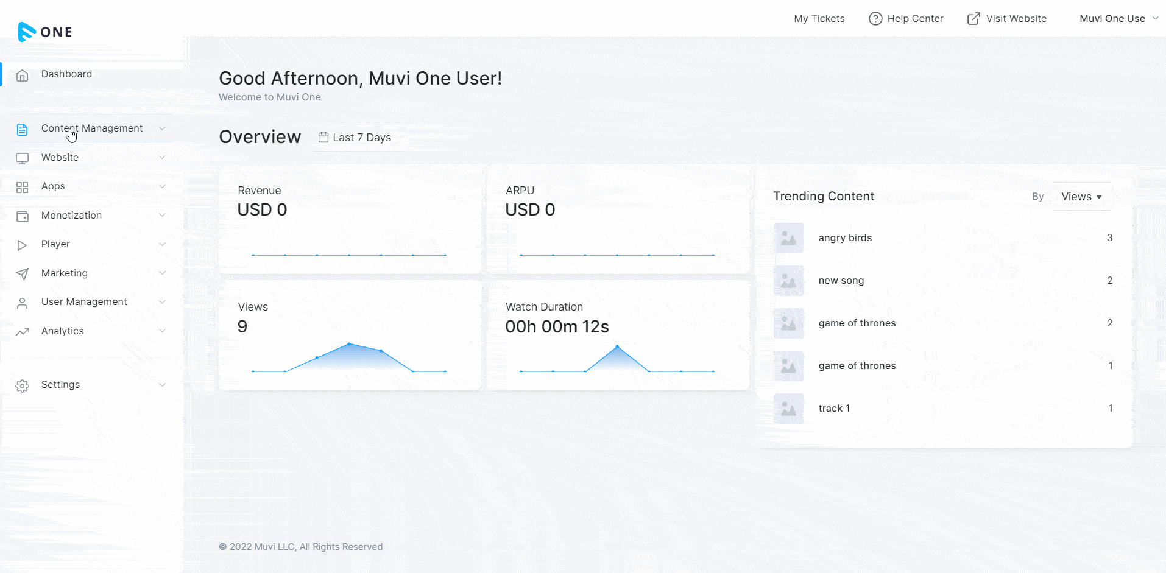Click the Player play-triangle icon
This screenshot has height=573, width=1166.
[23, 245]
